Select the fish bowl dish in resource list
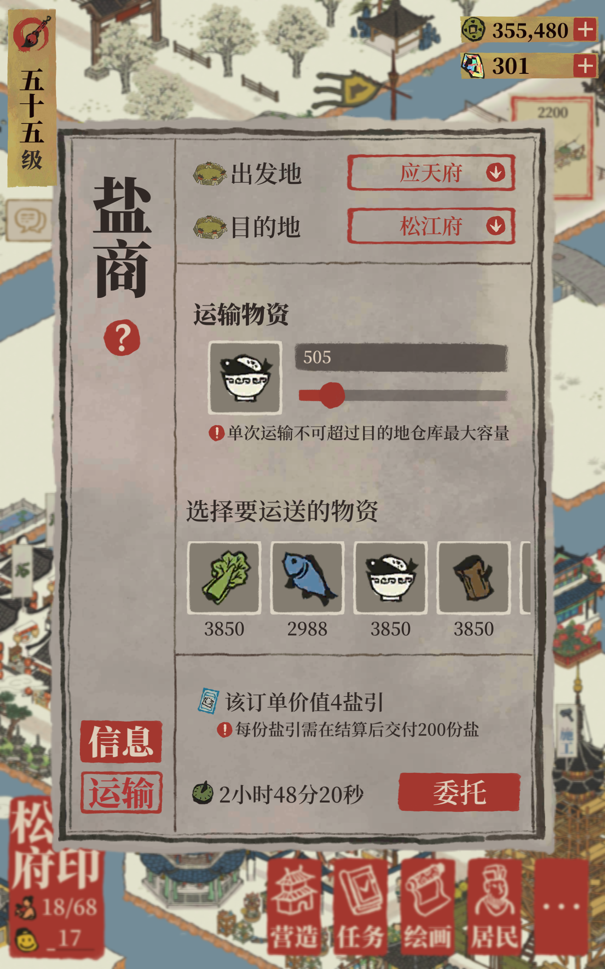This screenshot has width=605, height=969. coord(391,577)
